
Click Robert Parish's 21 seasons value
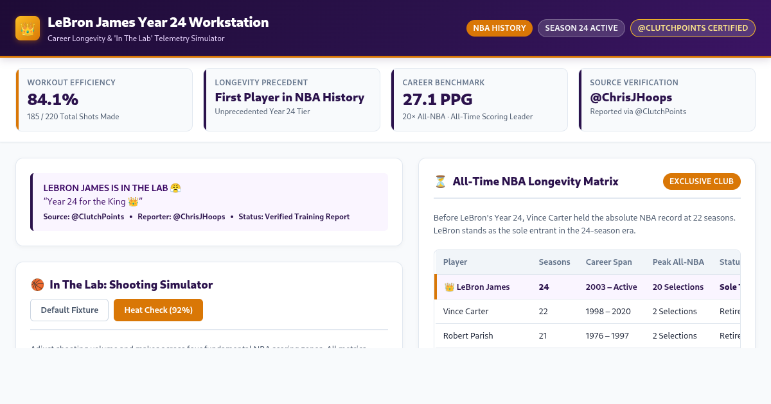[x=544, y=335]
